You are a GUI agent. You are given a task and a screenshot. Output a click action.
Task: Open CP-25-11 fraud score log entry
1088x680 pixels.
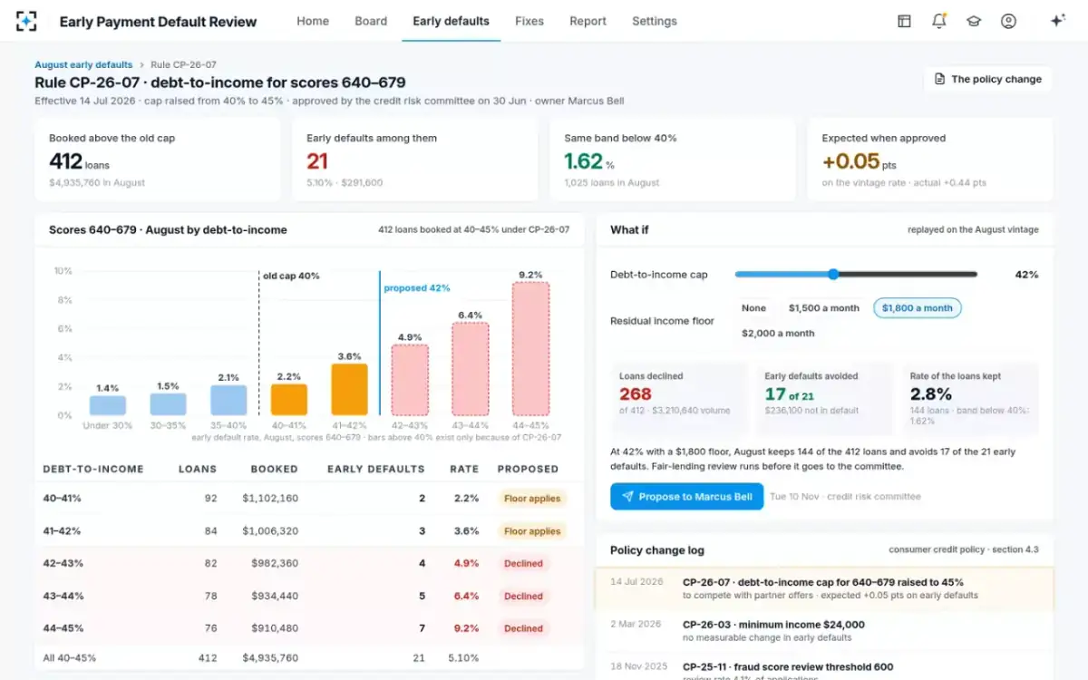pyautogui.click(x=825, y=668)
